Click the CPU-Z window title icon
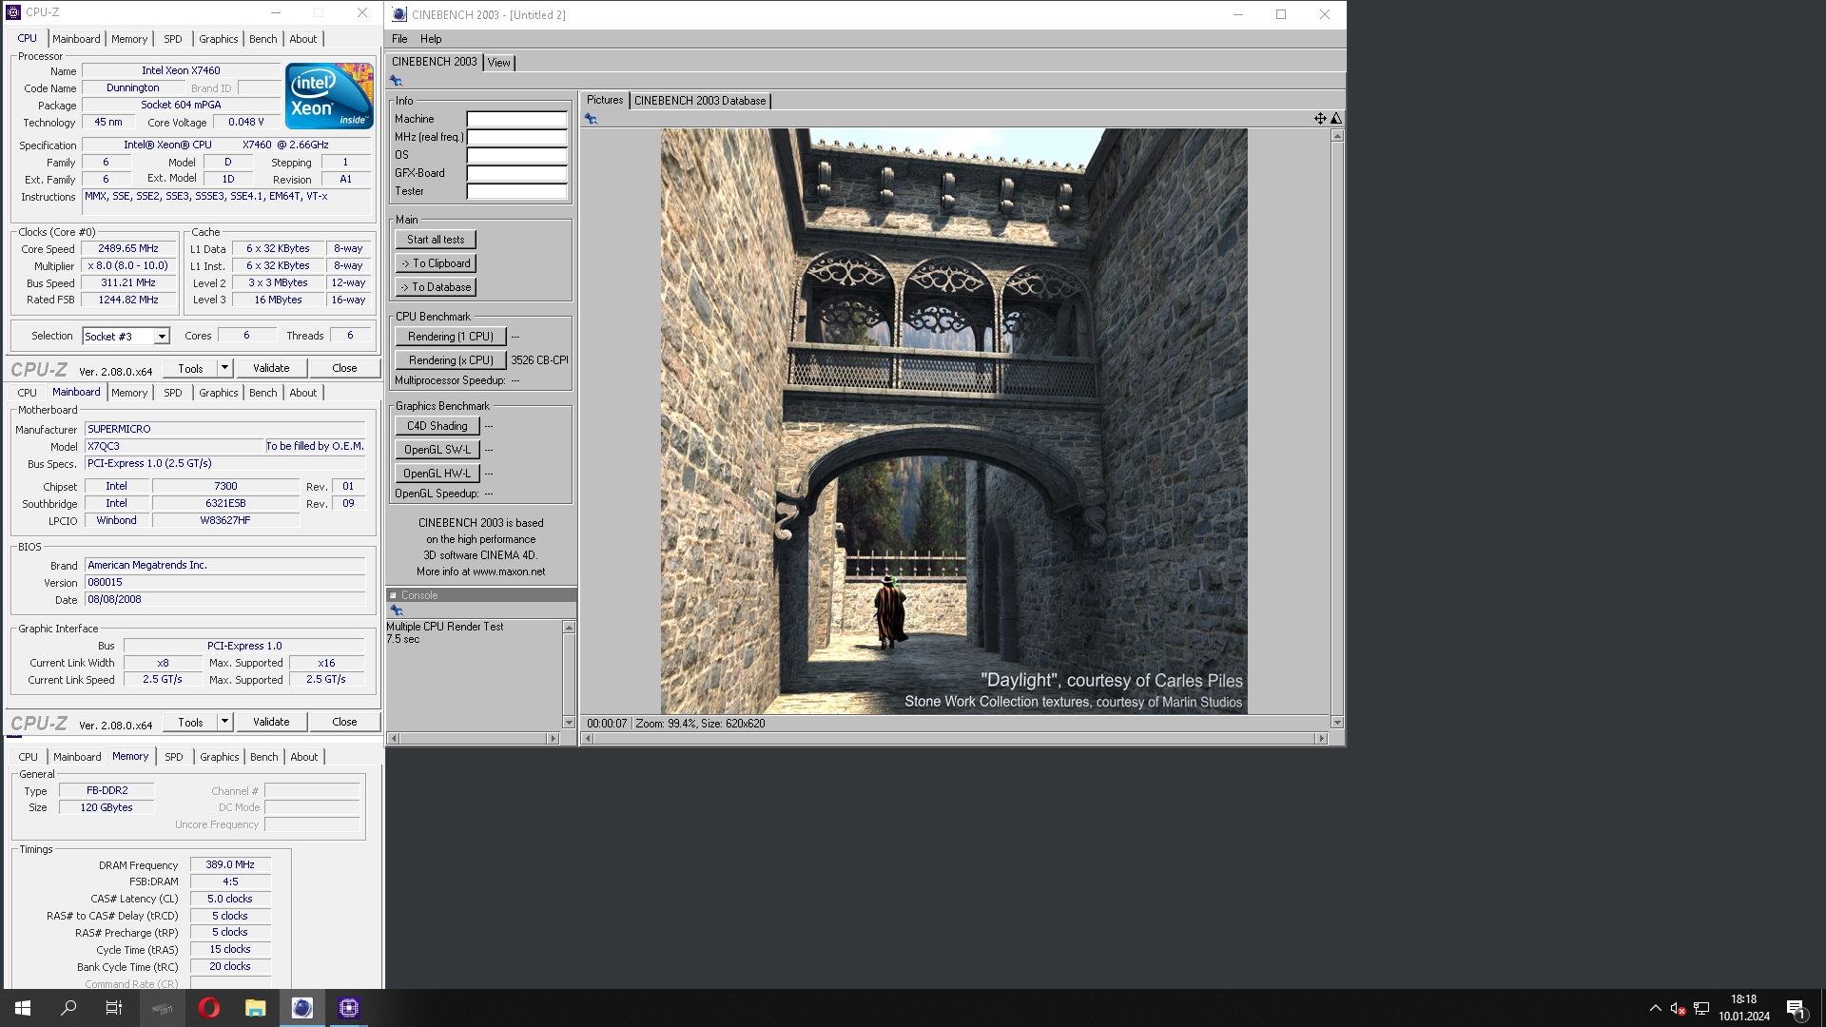 [13, 12]
